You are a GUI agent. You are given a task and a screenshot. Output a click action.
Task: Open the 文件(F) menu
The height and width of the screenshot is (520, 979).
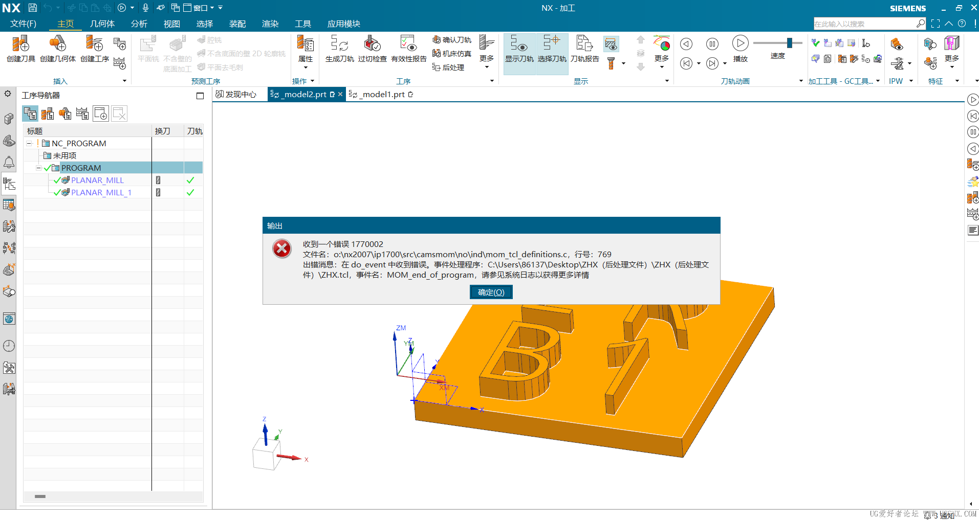point(23,24)
